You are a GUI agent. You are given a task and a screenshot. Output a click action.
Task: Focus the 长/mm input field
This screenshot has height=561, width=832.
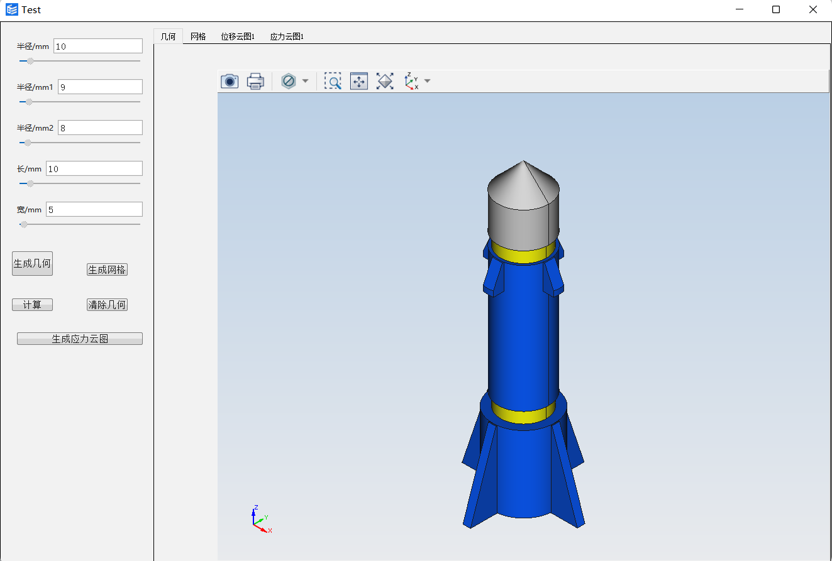click(94, 168)
